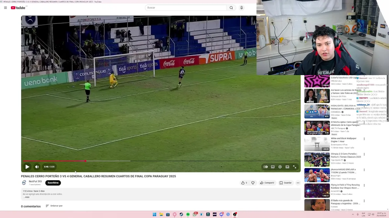Click inside the Buscar search field

(186, 8)
